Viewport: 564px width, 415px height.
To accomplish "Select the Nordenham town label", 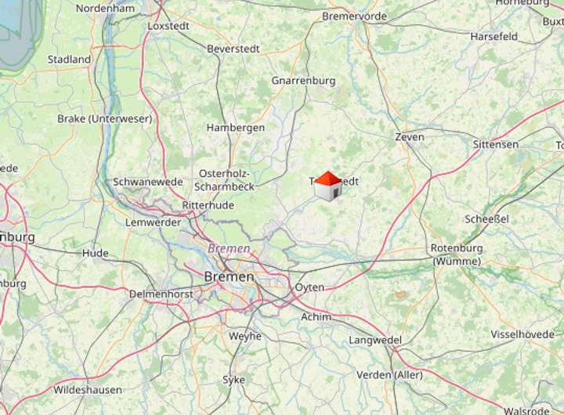I will [x=106, y=9].
